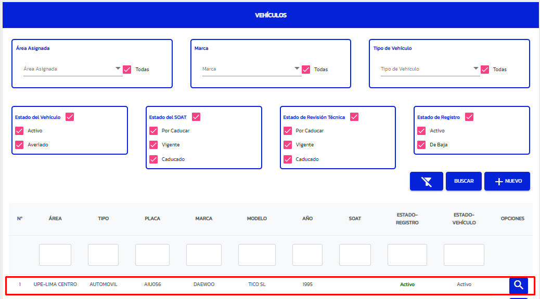Toggle Por Caducar under Estado del SOAT
This screenshot has width=540, height=299.
pos(153,131)
